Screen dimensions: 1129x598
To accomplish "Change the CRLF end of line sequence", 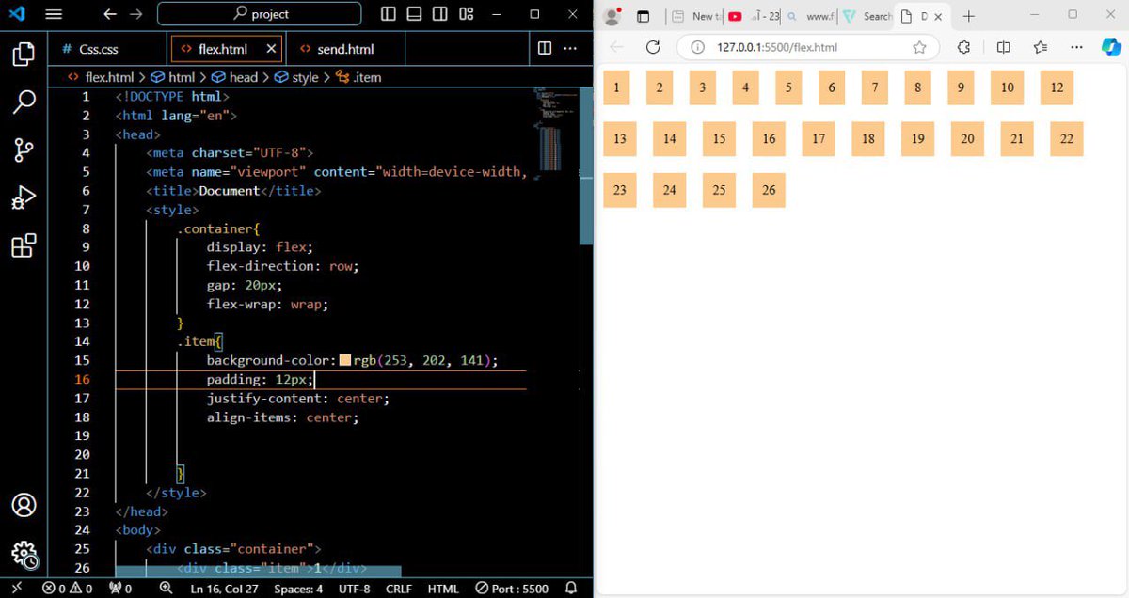I will 399,589.
